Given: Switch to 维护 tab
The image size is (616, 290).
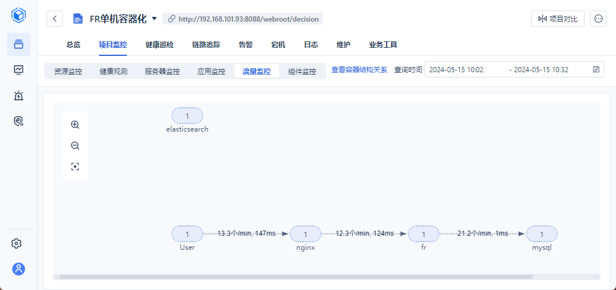Looking at the screenshot, I should click(x=344, y=44).
